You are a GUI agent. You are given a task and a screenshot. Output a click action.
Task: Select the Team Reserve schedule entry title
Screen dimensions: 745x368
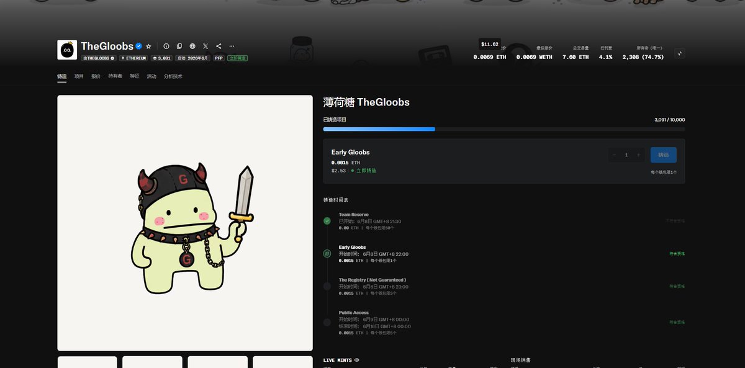click(353, 215)
